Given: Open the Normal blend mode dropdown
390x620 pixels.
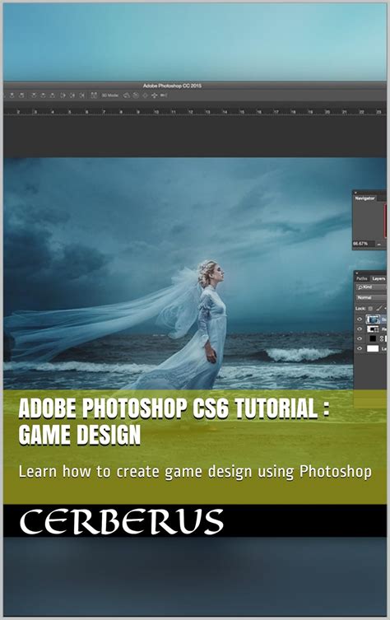Looking at the screenshot, I should tap(370, 298).
